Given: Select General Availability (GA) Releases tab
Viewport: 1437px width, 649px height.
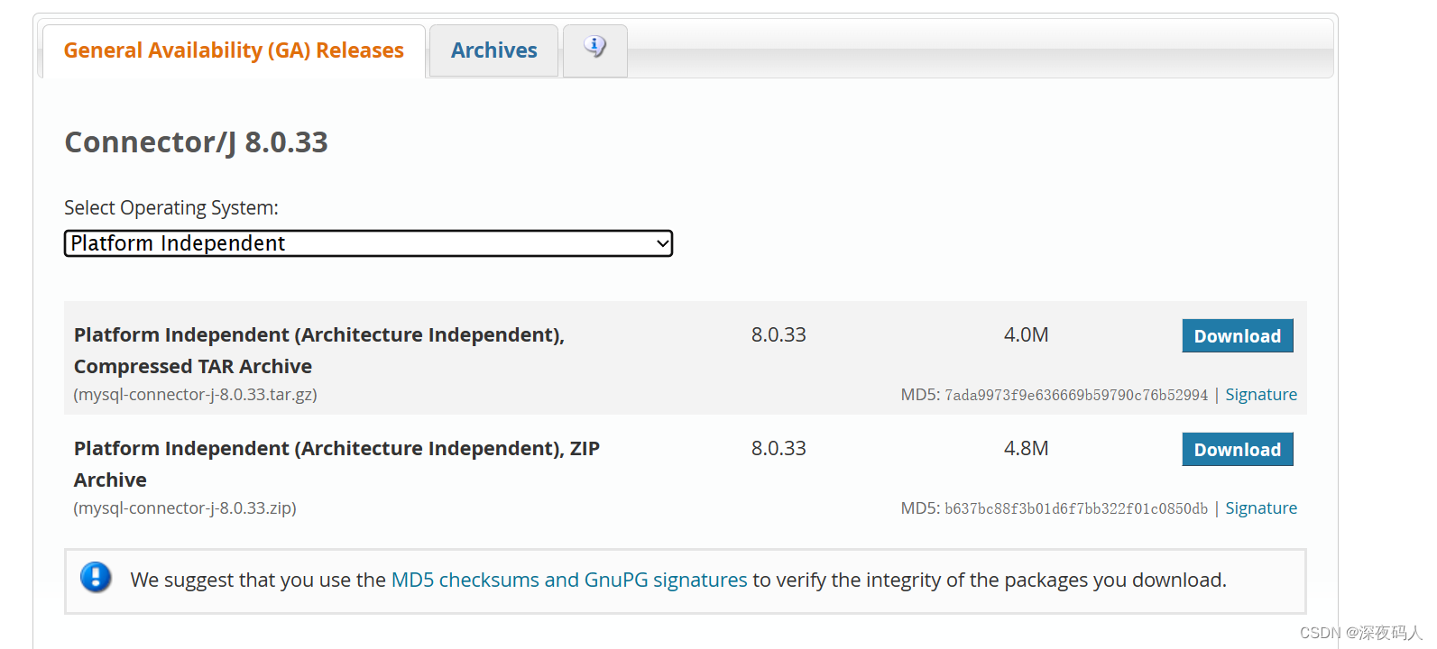Looking at the screenshot, I should coord(234,50).
